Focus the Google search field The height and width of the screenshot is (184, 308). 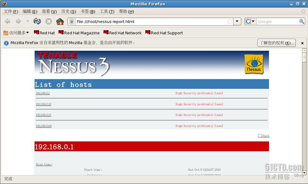coord(277,21)
